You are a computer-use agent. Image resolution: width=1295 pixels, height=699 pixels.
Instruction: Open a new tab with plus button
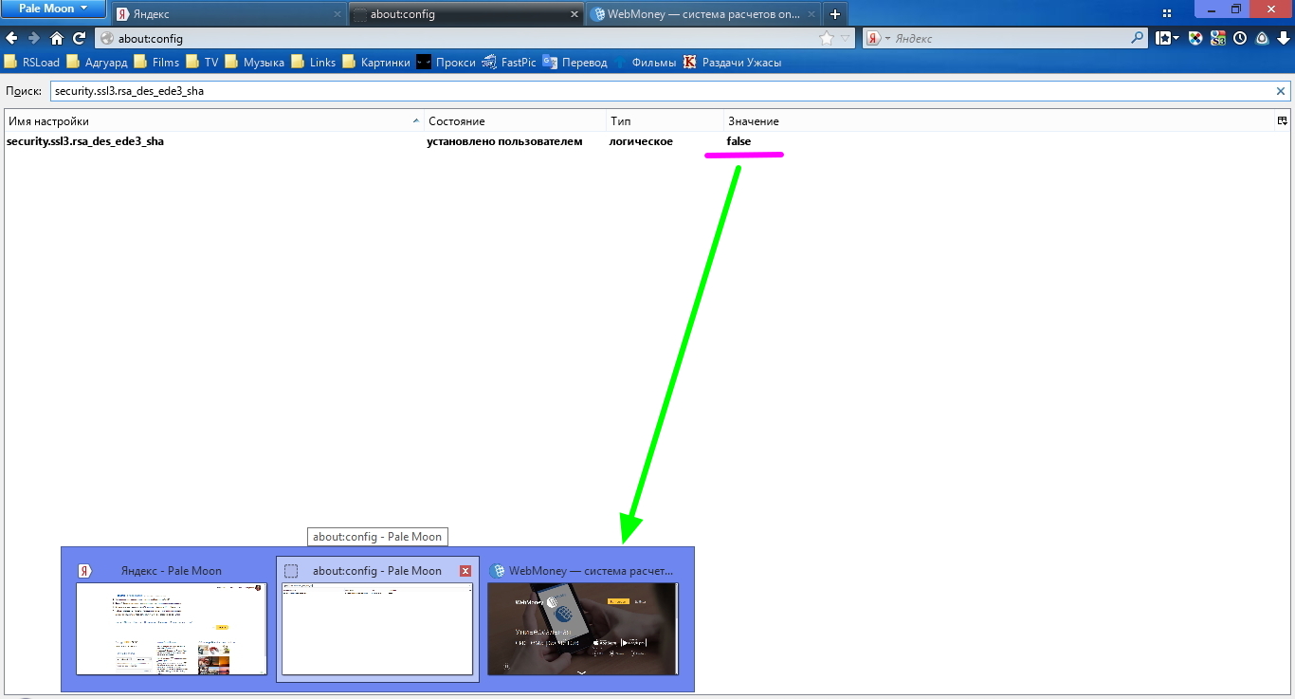[834, 14]
